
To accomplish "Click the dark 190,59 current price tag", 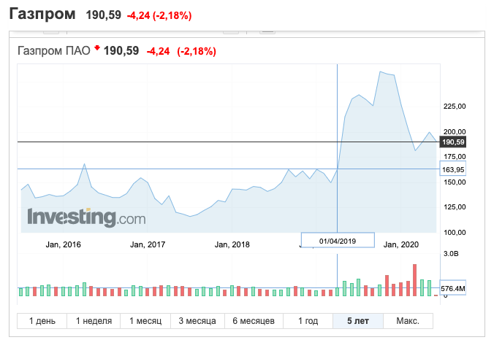I will tap(453, 142).
